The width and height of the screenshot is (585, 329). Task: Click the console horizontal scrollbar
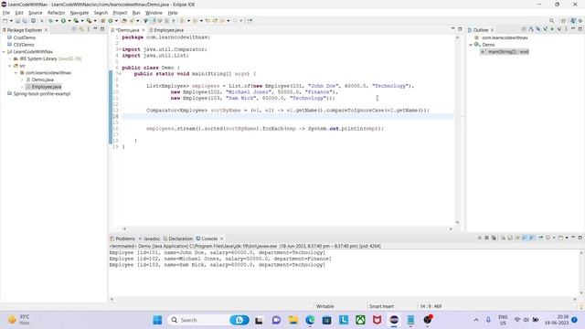tap(343, 299)
